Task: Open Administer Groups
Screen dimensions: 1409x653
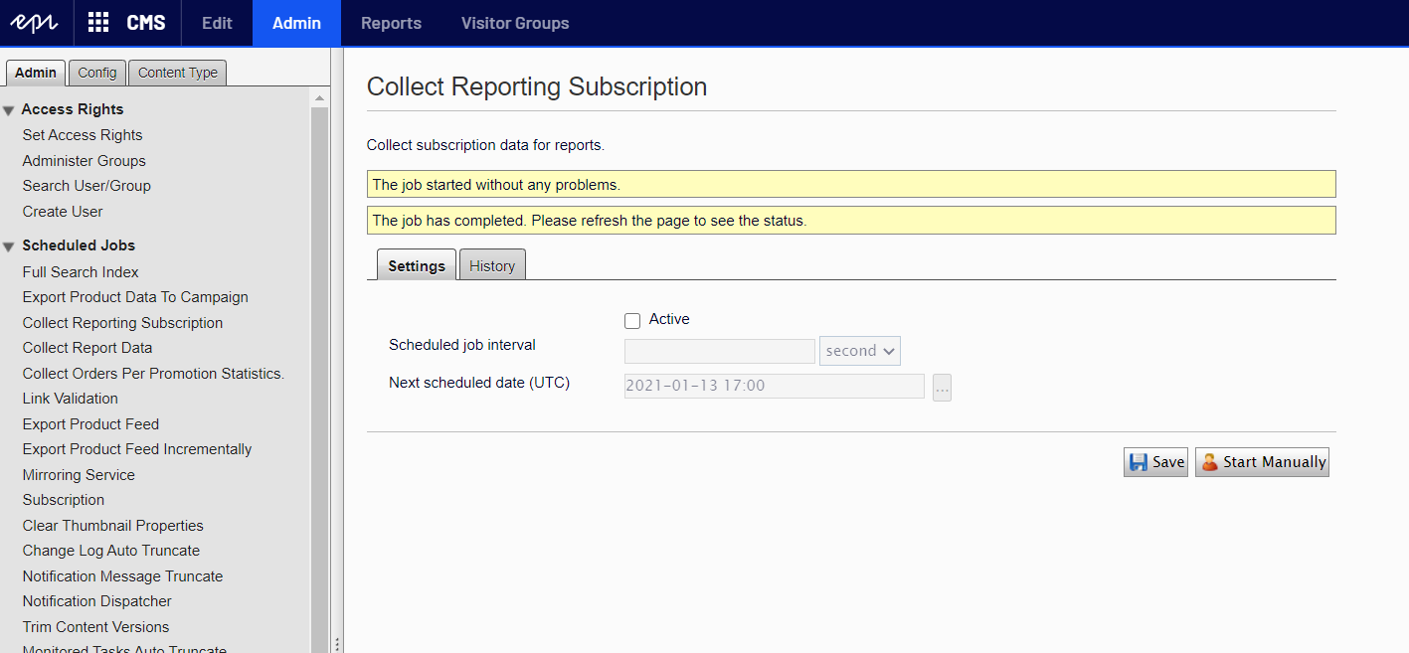Action: click(85, 161)
